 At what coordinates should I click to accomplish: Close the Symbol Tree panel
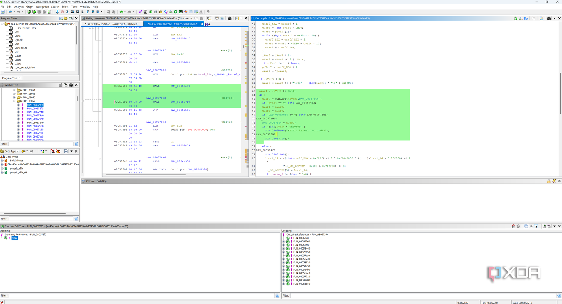76,85
